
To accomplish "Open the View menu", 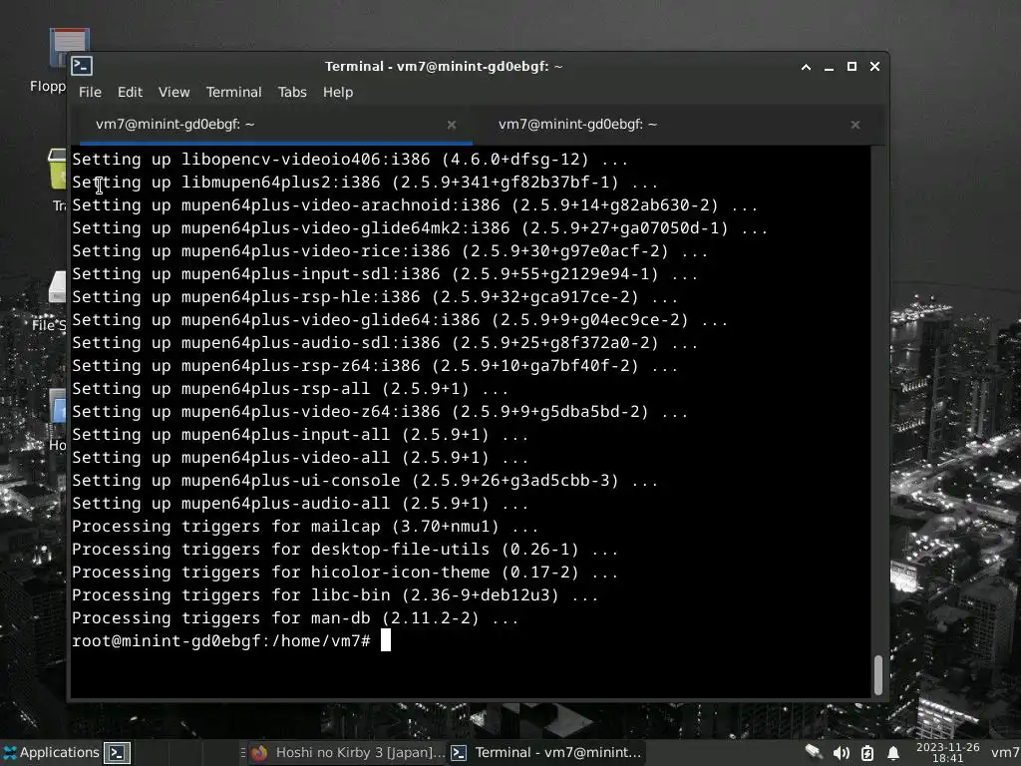I will (x=173, y=92).
